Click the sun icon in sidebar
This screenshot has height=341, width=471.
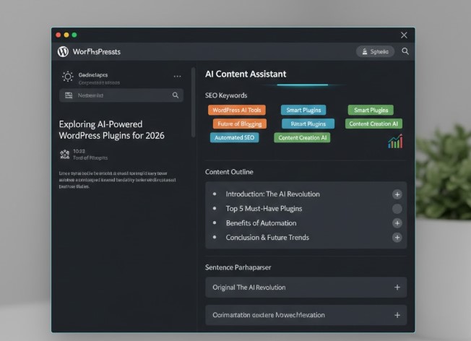[68, 77]
